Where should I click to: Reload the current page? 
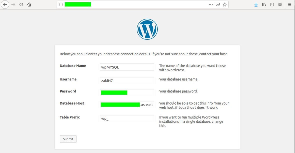[21, 4]
